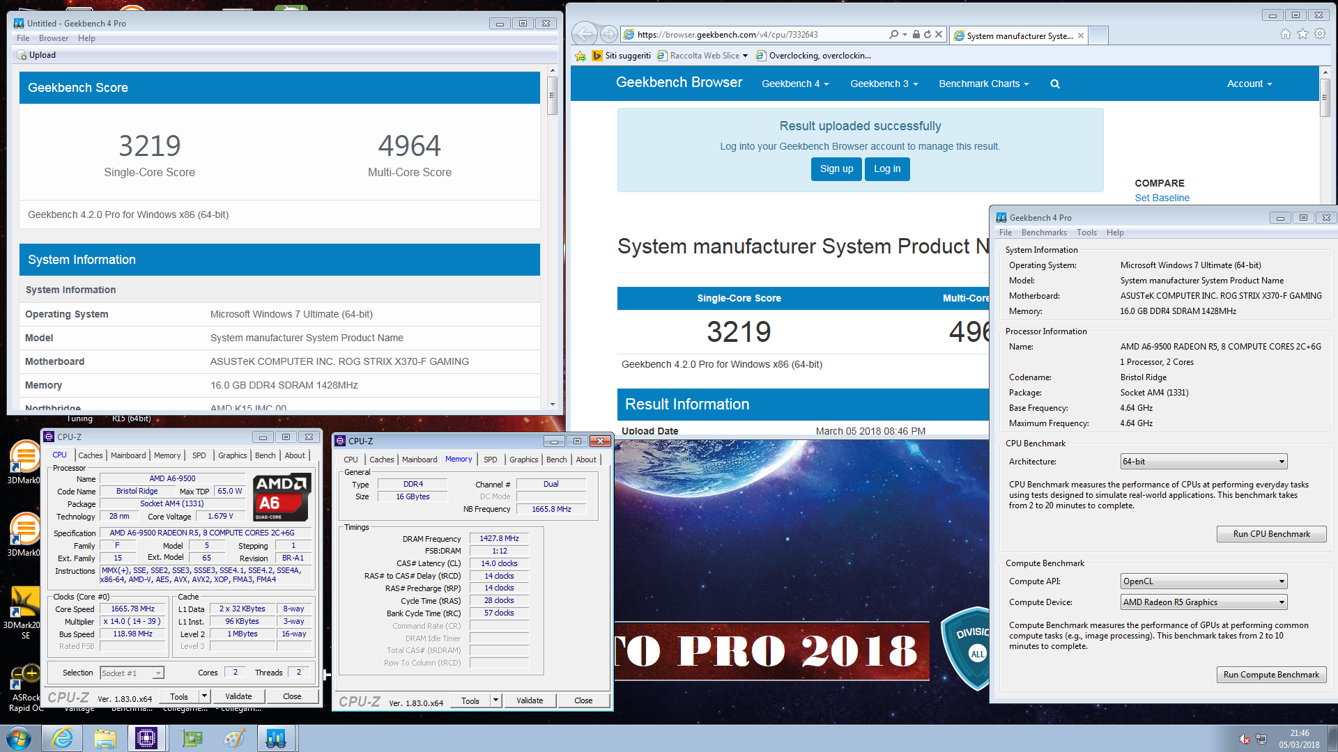
Task: Click the IE forward navigation arrow
Action: click(x=609, y=34)
